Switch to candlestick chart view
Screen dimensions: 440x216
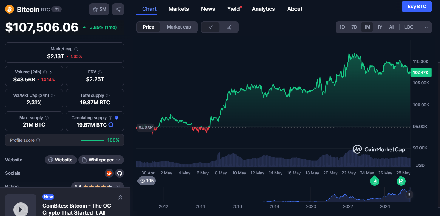229,27
